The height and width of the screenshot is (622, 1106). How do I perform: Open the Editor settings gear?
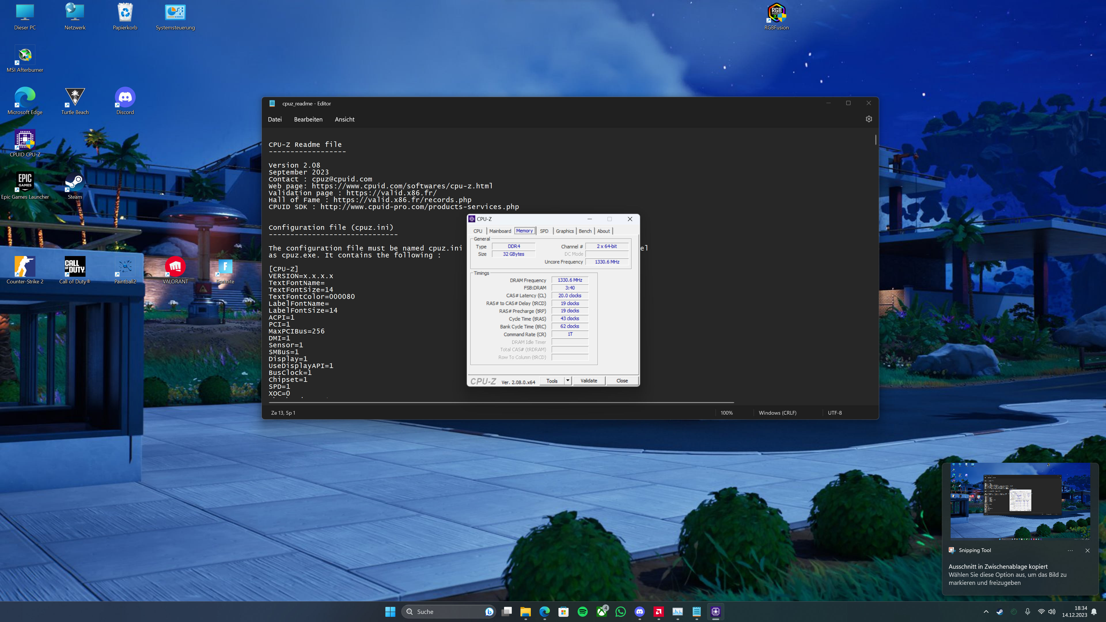coord(869,119)
